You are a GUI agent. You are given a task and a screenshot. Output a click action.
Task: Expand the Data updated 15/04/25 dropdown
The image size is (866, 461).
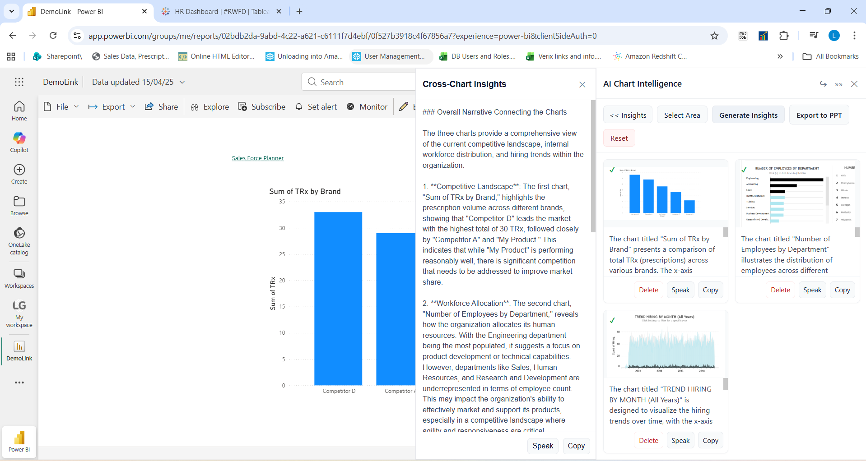coord(182,82)
